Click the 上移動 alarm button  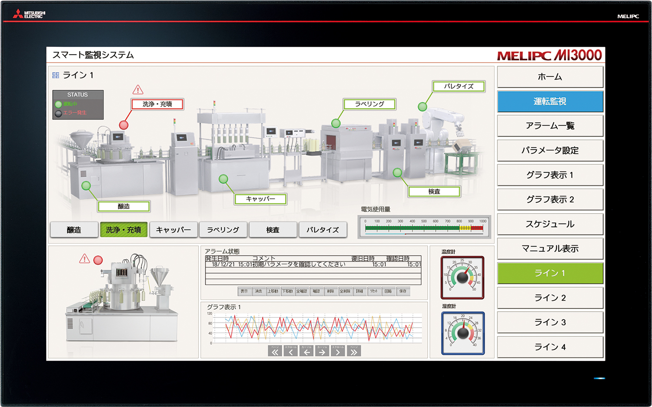(x=273, y=291)
